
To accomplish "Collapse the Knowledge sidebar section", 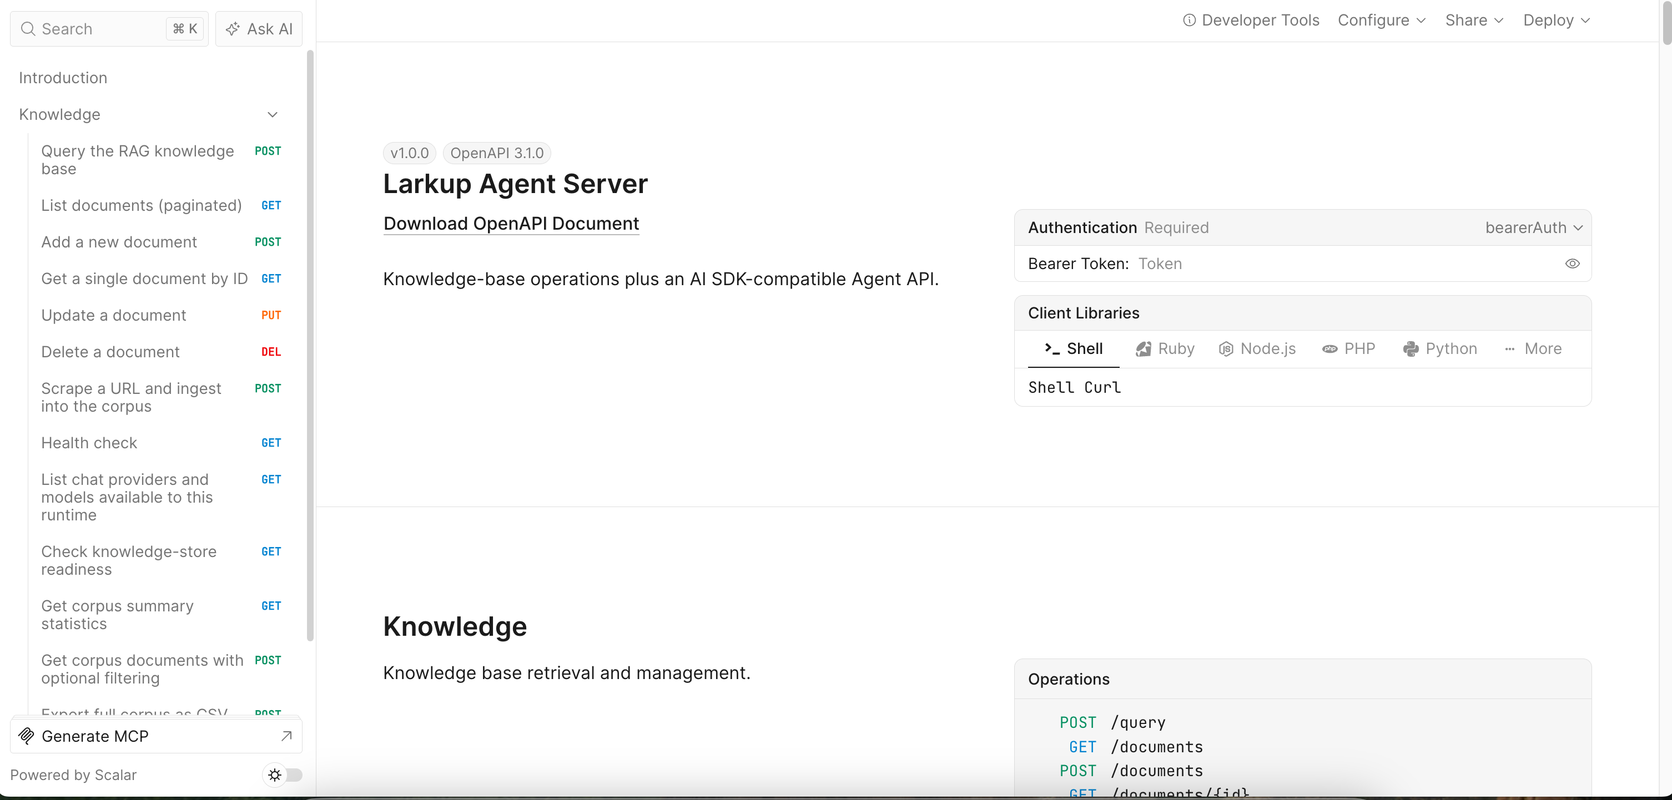I will [x=273, y=114].
